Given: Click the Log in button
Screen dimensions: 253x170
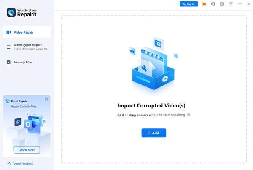Looking at the screenshot, I should [x=188, y=4].
